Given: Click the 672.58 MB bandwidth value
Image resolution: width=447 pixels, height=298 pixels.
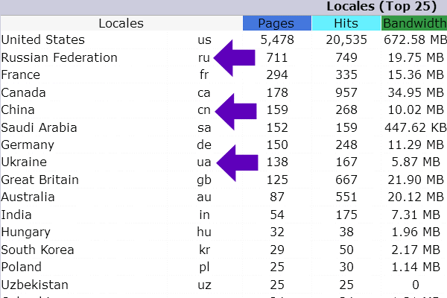Looking at the screenshot, I should [x=414, y=40].
